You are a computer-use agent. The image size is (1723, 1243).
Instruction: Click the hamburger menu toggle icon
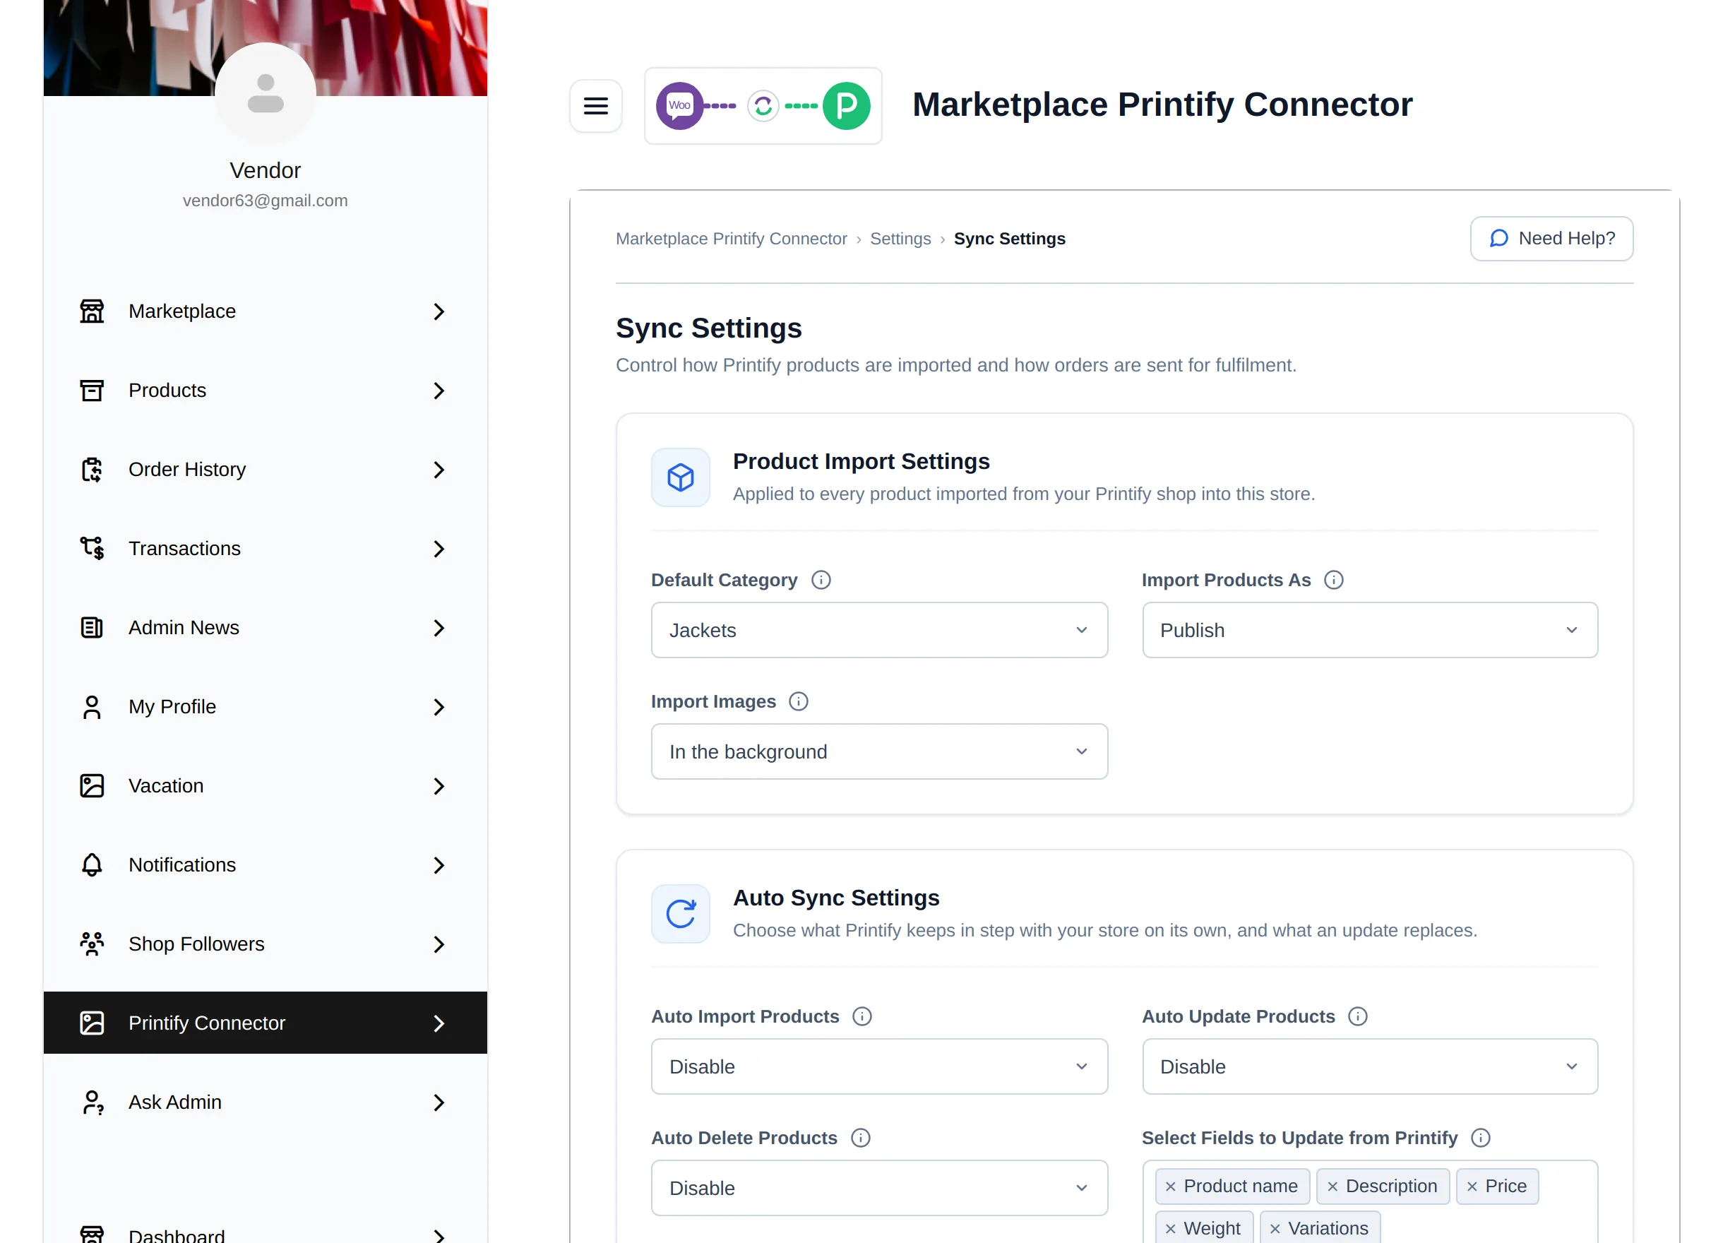coord(595,106)
